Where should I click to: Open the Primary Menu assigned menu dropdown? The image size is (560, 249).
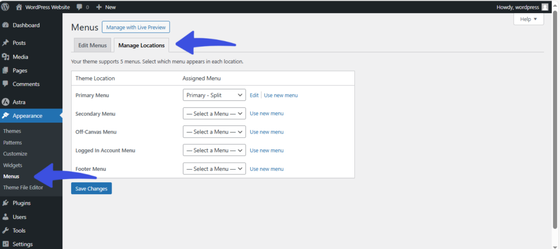pyautogui.click(x=214, y=95)
